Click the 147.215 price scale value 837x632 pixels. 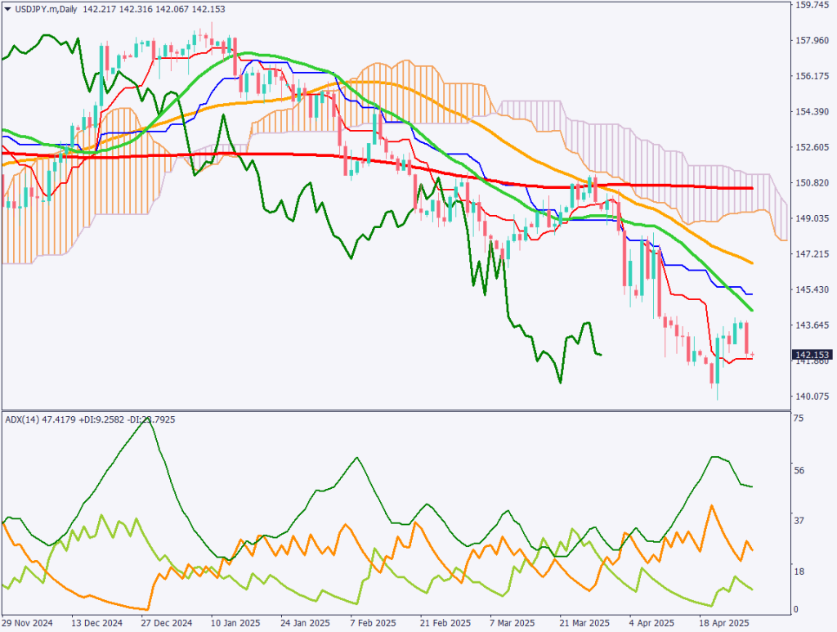click(812, 254)
